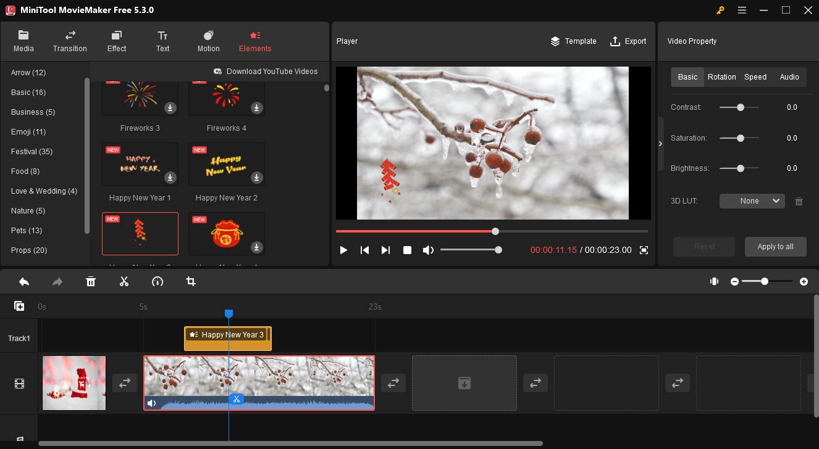Download the Fireworks 3 element
The image size is (819, 449).
(x=170, y=108)
